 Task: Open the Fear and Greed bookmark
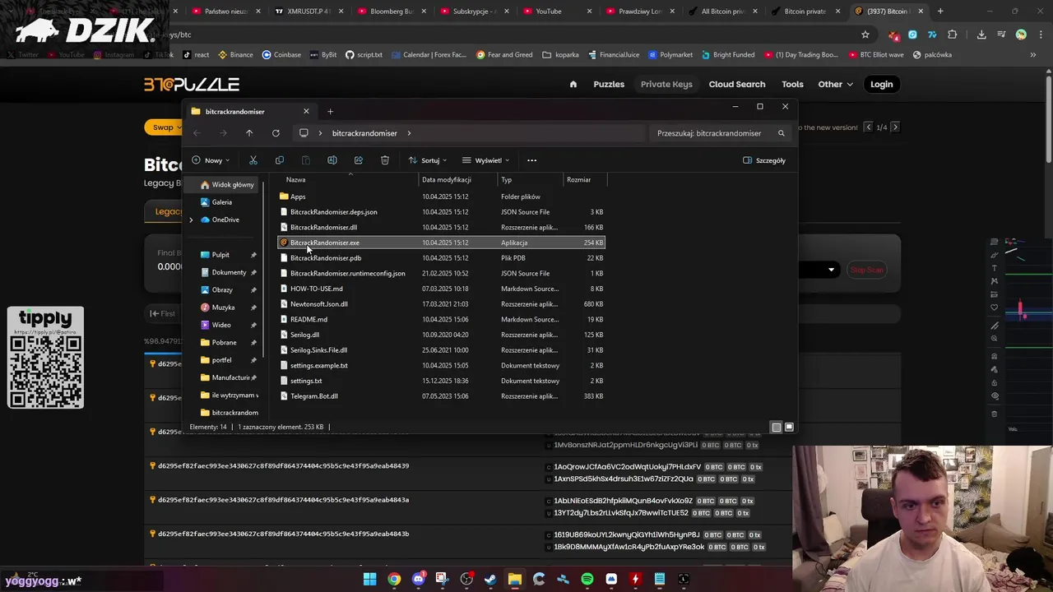[x=504, y=54]
